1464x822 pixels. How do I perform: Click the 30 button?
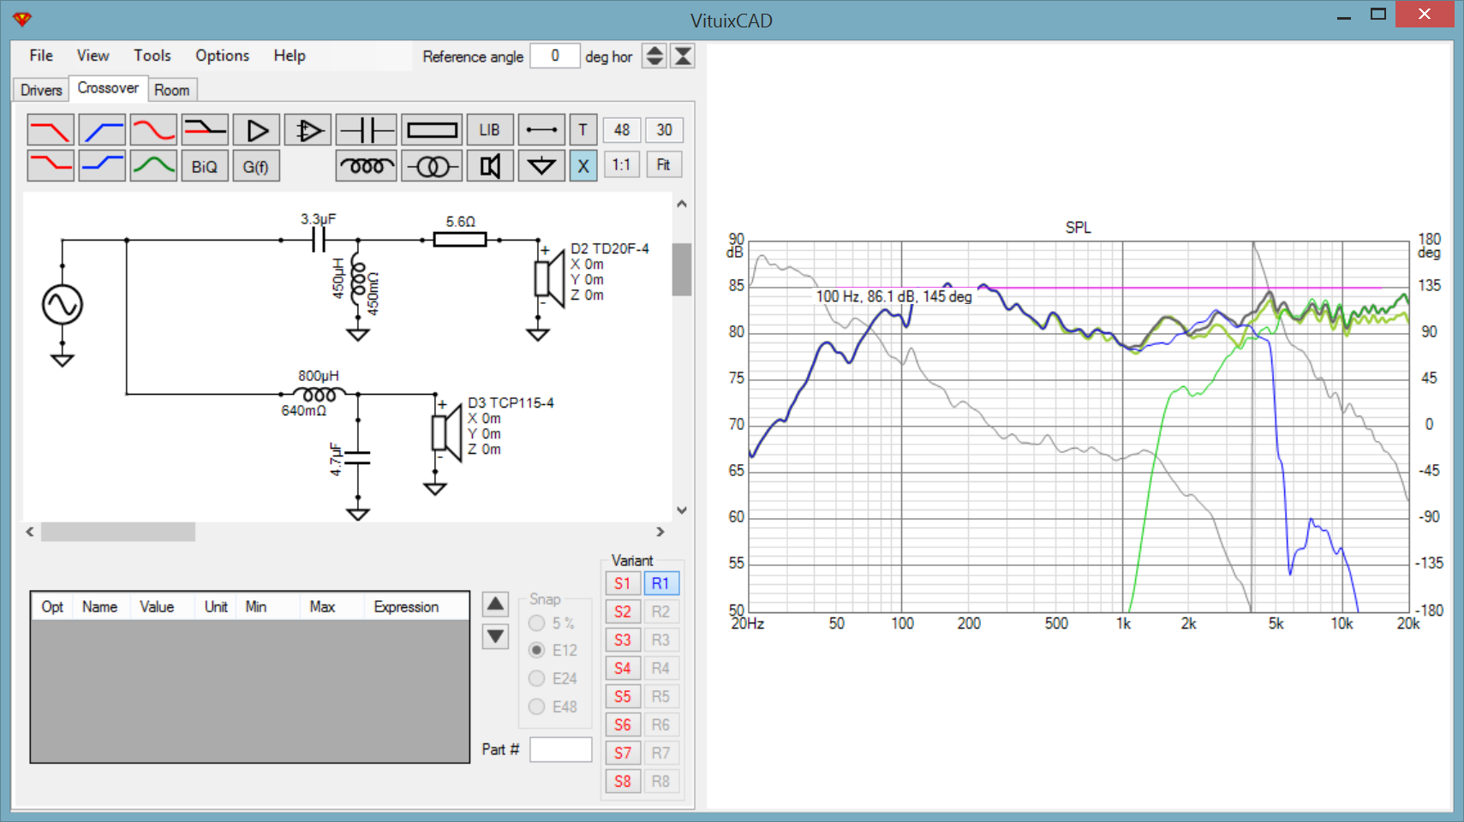point(665,130)
